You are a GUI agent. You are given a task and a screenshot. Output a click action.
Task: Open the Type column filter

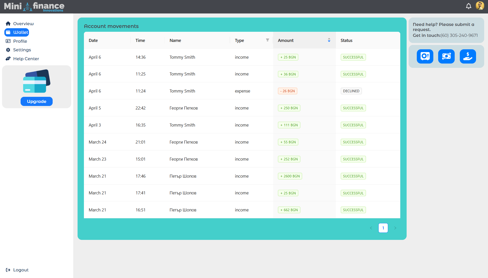point(268,40)
